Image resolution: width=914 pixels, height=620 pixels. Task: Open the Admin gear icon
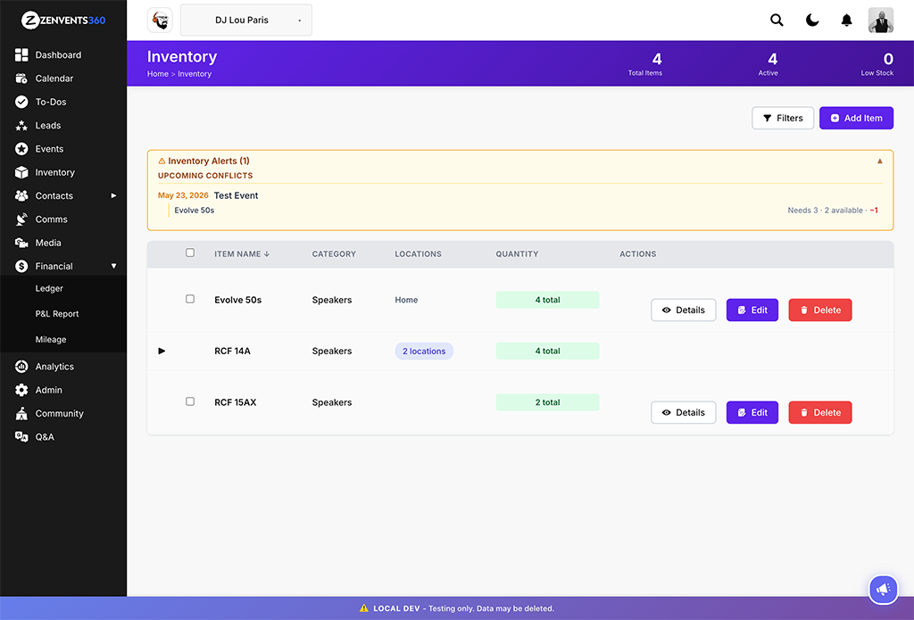coord(21,390)
